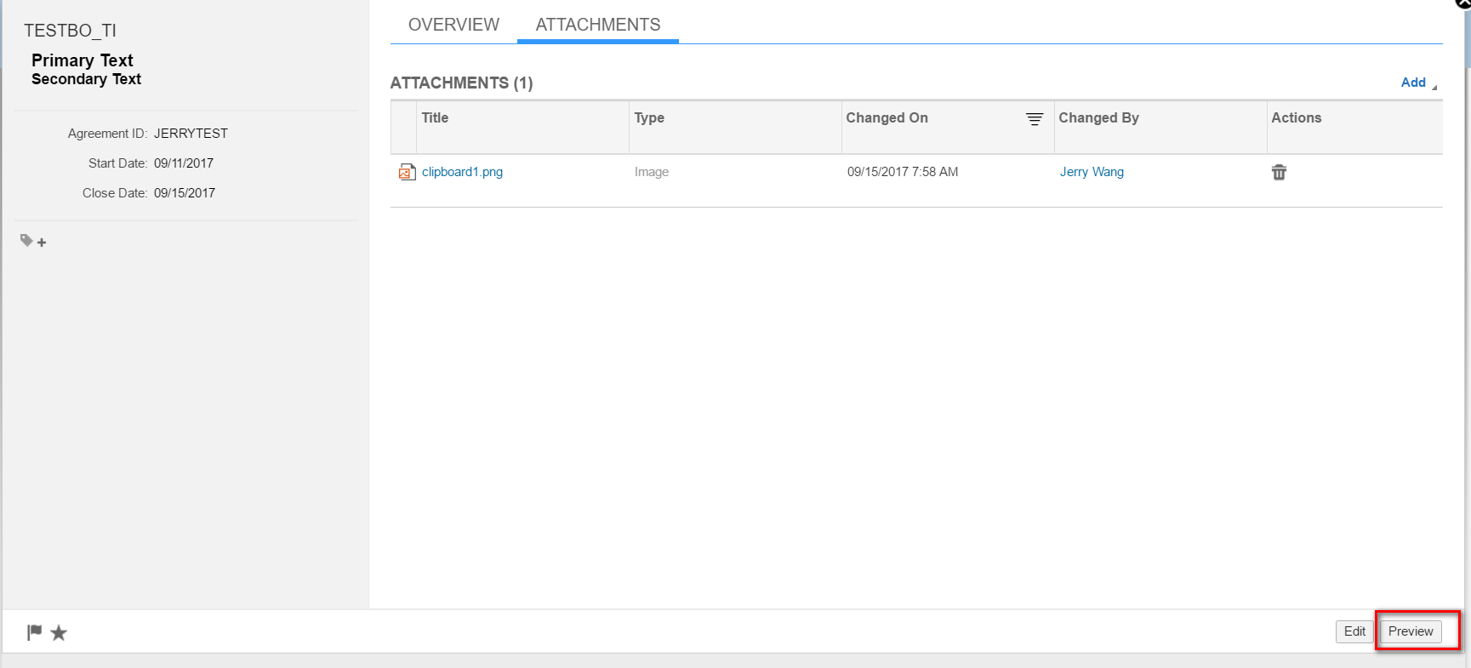Click the vertical scrollbar on right edge
Viewport: 1471px width, 668px height.
pos(1468,340)
